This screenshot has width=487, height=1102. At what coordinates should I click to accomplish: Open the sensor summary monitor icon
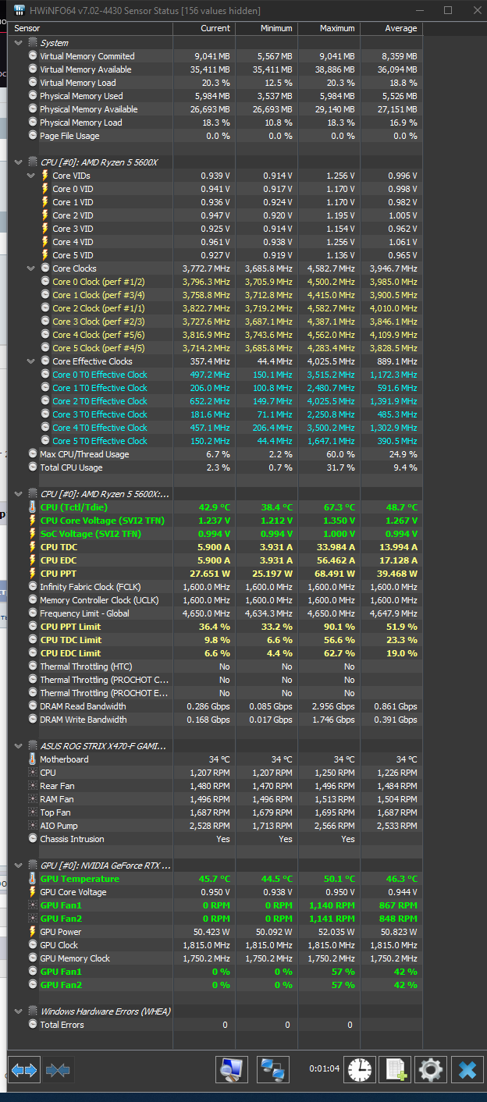click(231, 1069)
